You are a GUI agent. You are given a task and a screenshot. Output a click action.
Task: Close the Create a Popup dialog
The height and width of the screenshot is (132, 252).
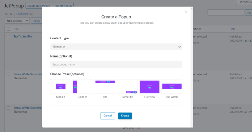186,12
